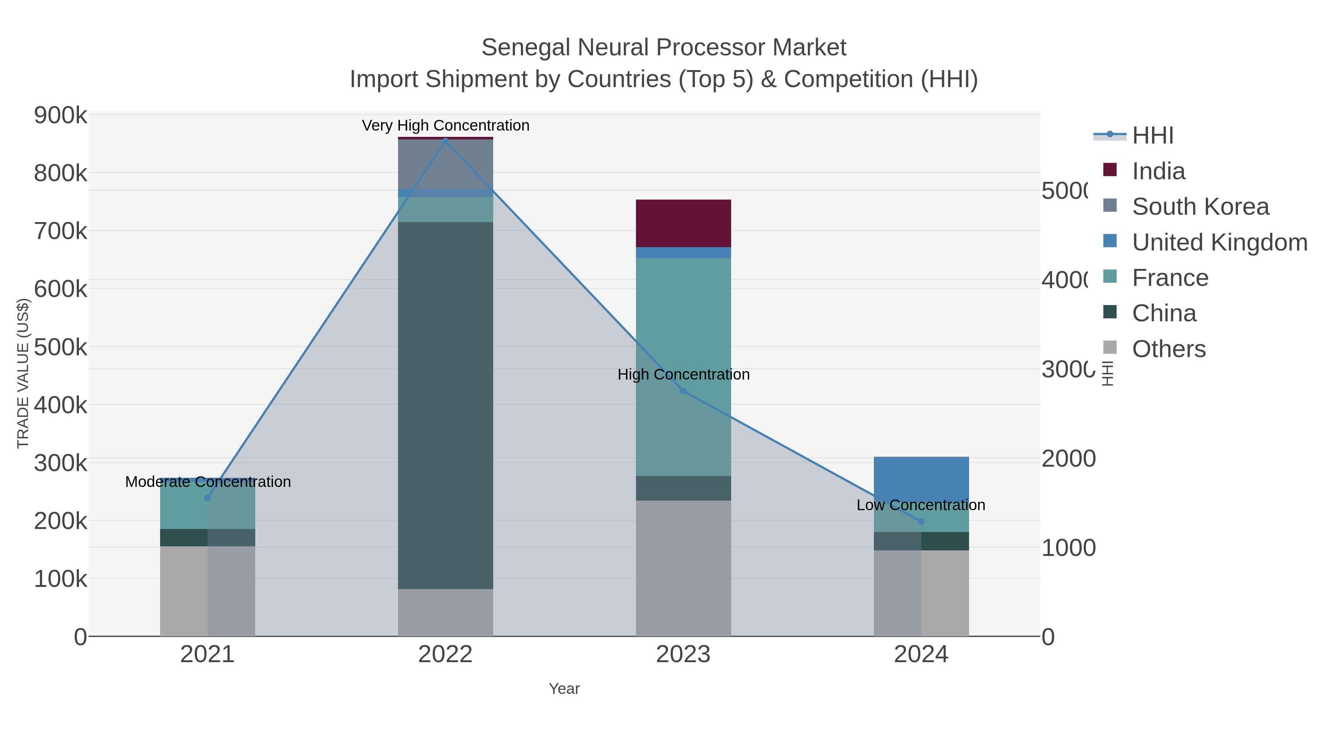Screen dimensions: 1328x747
Task: Click the 'Moderate Concentration' annotation
Action: [208, 481]
